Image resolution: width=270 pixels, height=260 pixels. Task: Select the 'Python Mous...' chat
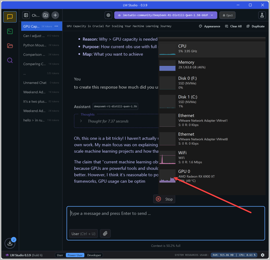pyautogui.click(x=41, y=45)
